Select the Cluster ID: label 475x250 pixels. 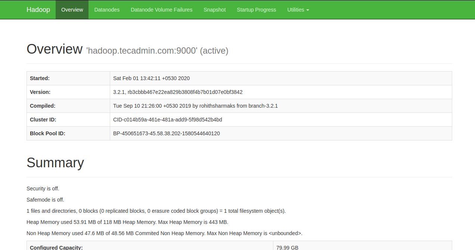click(43, 120)
